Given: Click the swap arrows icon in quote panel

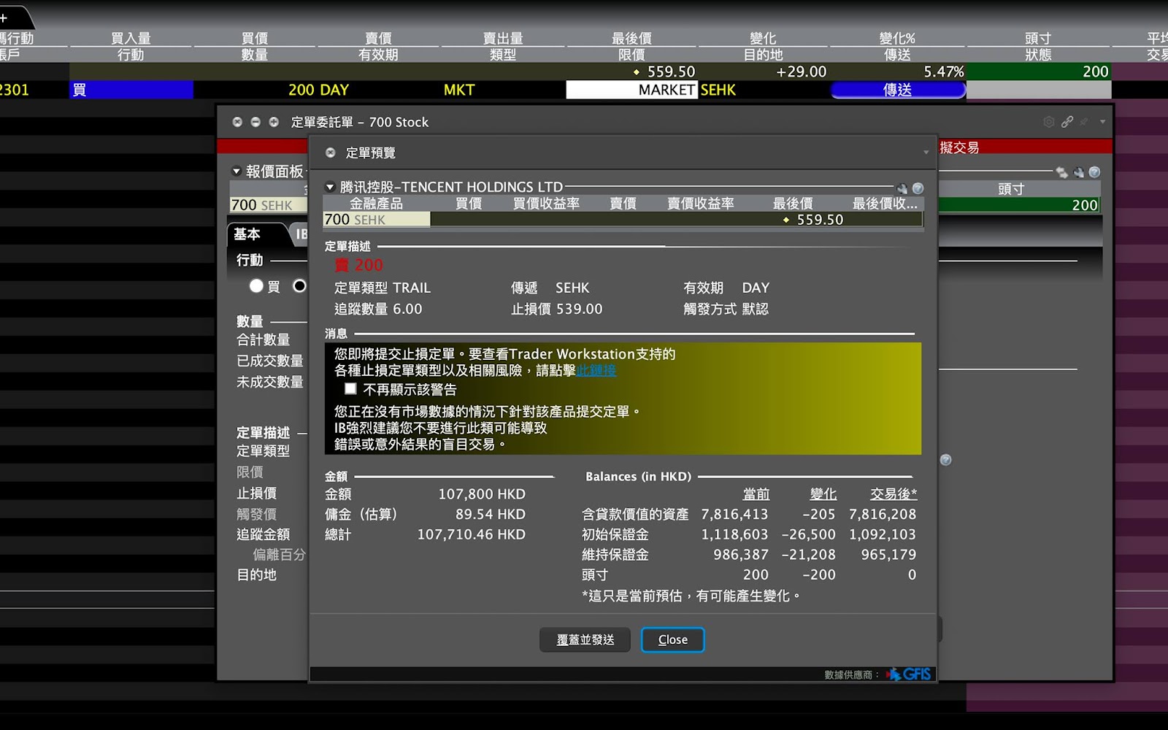Looking at the screenshot, I should pyautogui.click(x=1061, y=172).
